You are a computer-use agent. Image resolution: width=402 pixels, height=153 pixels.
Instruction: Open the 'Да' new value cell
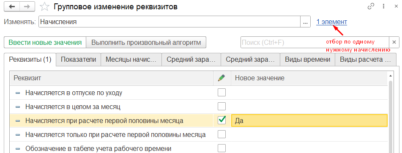(309, 120)
